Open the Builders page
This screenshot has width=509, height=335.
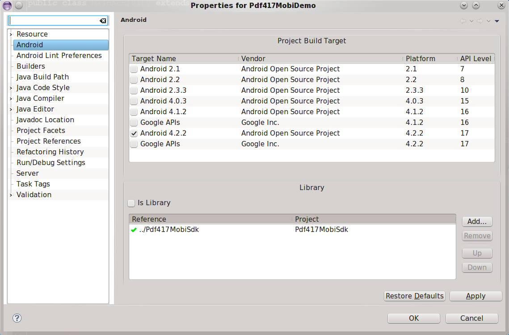coord(31,66)
